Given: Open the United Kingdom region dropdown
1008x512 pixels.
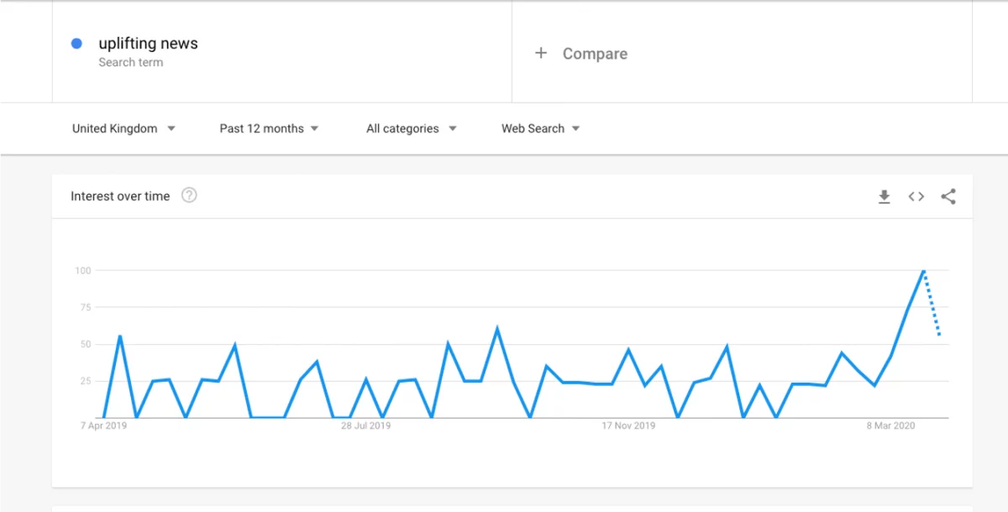Looking at the screenshot, I should point(123,128).
